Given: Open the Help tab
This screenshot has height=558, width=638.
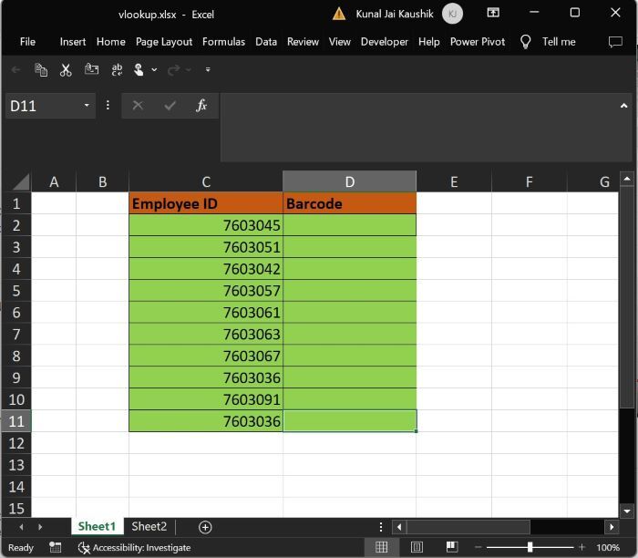Looking at the screenshot, I should [429, 42].
